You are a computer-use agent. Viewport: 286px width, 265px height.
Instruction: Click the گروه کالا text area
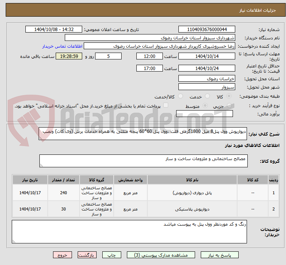143,161
